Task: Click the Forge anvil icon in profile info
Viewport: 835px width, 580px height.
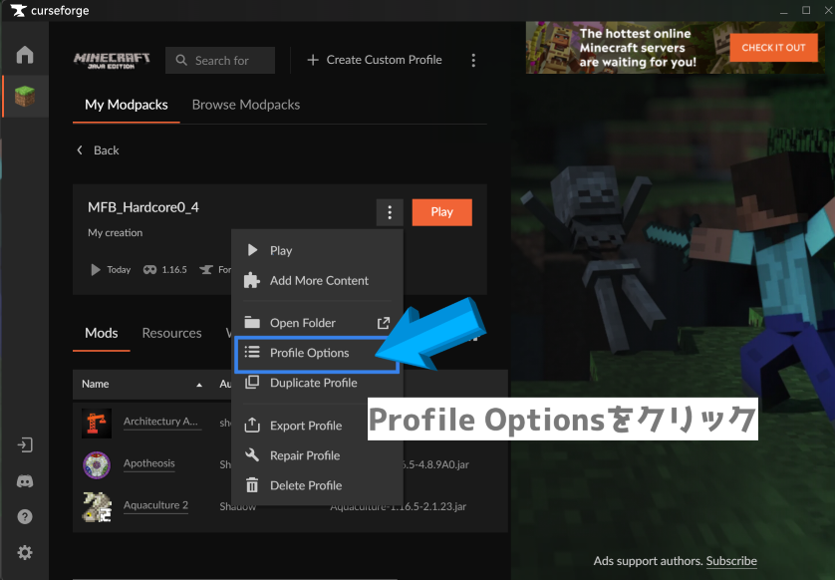Action: tap(206, 270)
